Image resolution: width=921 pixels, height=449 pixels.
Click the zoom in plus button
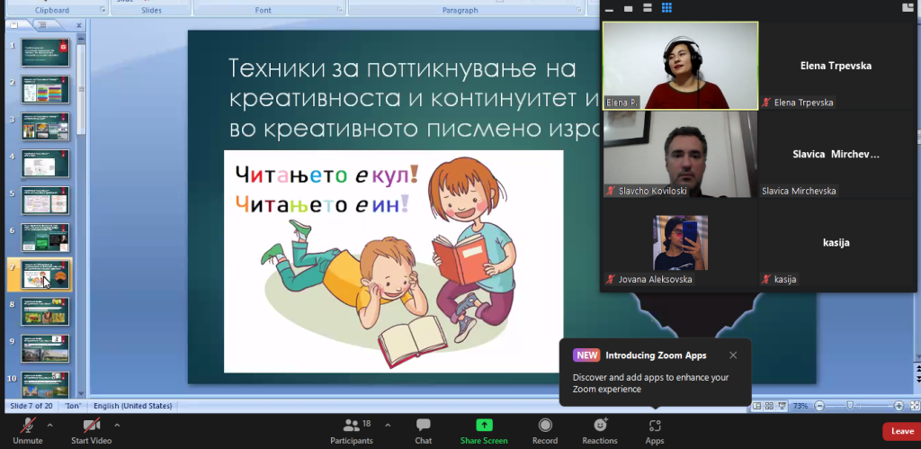tap(899, 406)
